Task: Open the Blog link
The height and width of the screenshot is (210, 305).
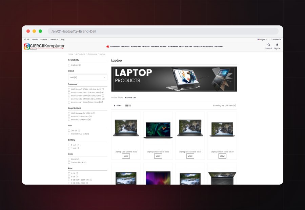Action: (63, 40)
